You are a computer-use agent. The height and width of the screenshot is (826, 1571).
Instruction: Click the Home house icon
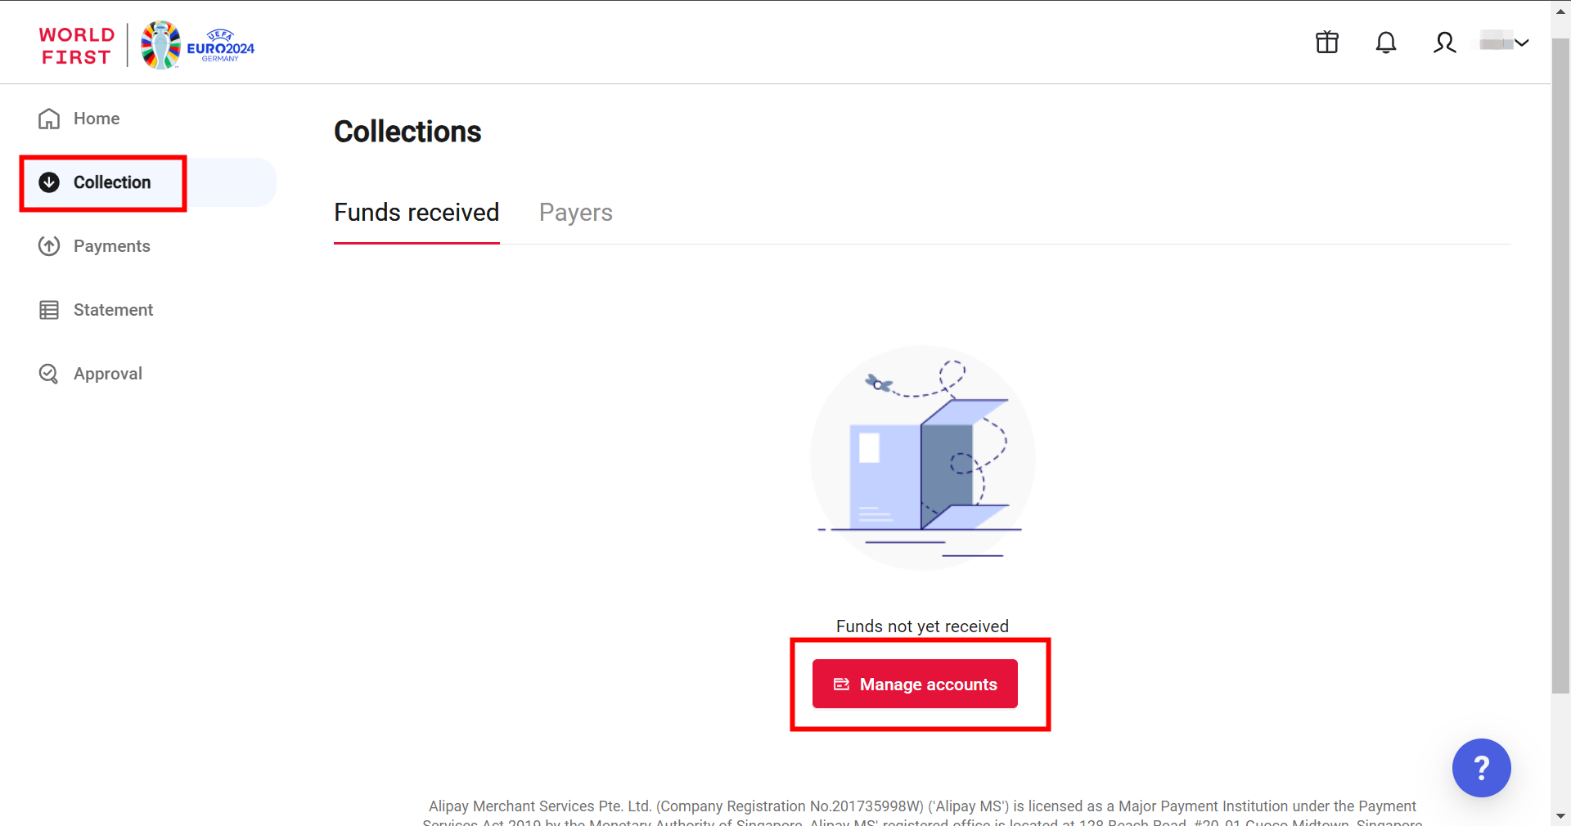(x=49, y=119)
